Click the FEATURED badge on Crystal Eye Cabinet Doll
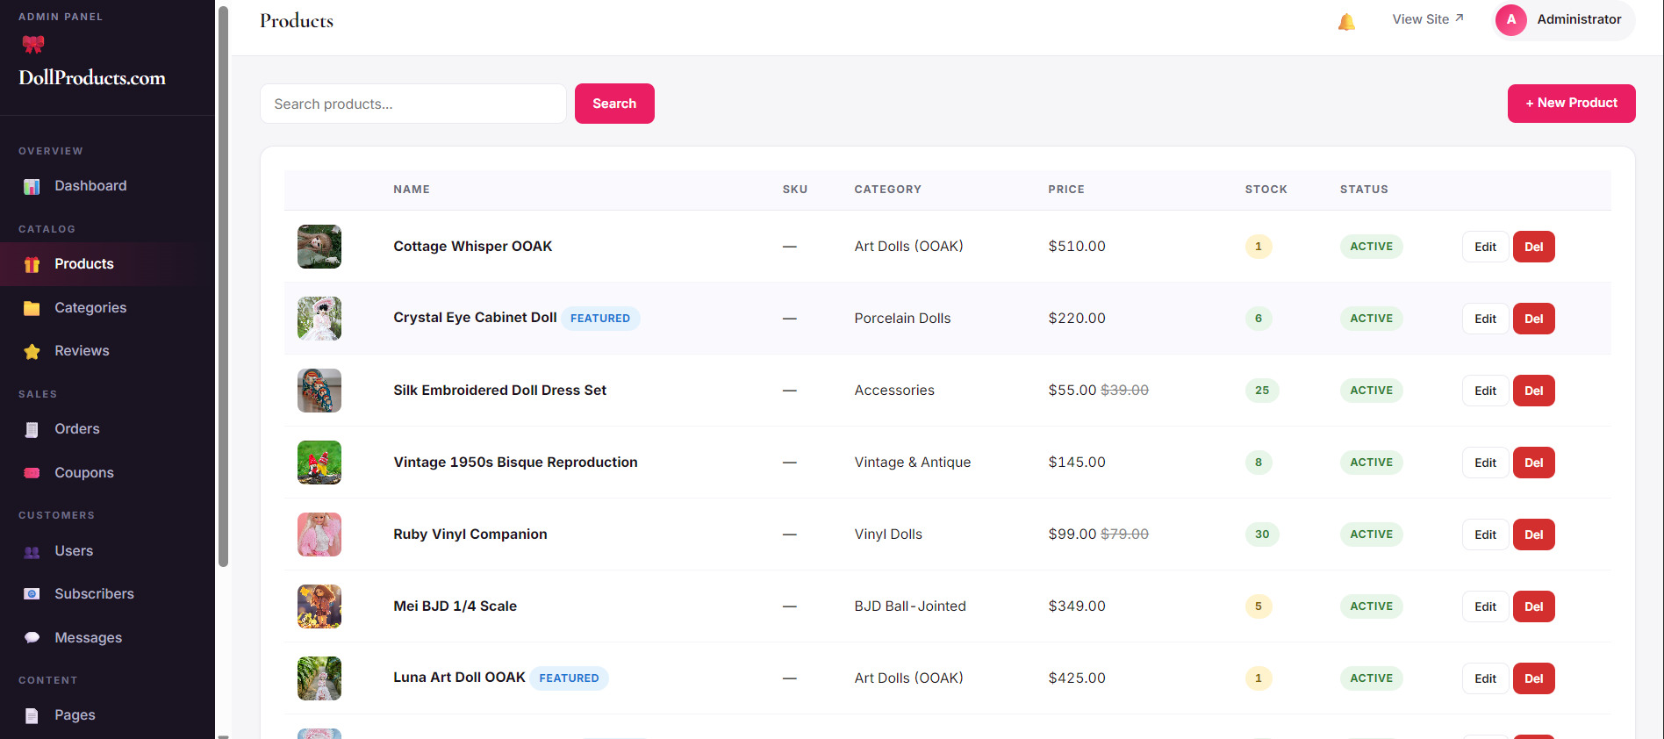1664x739 pixels. [x=600, y=319]
